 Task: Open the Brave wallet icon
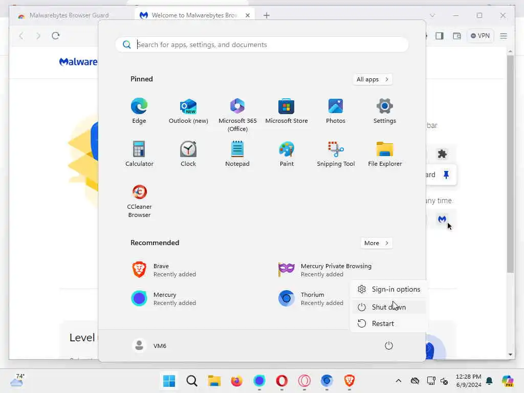pos(457,36)
